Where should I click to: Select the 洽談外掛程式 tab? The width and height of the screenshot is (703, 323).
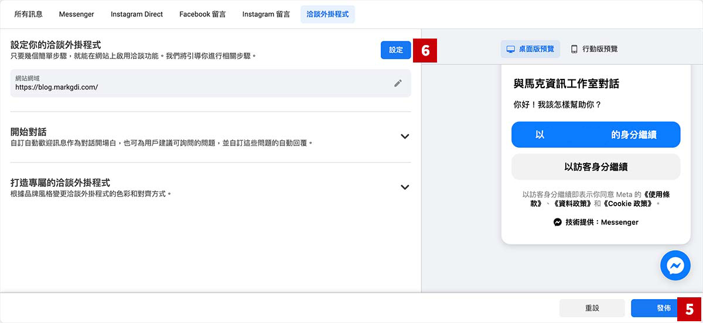click(327, 14)
